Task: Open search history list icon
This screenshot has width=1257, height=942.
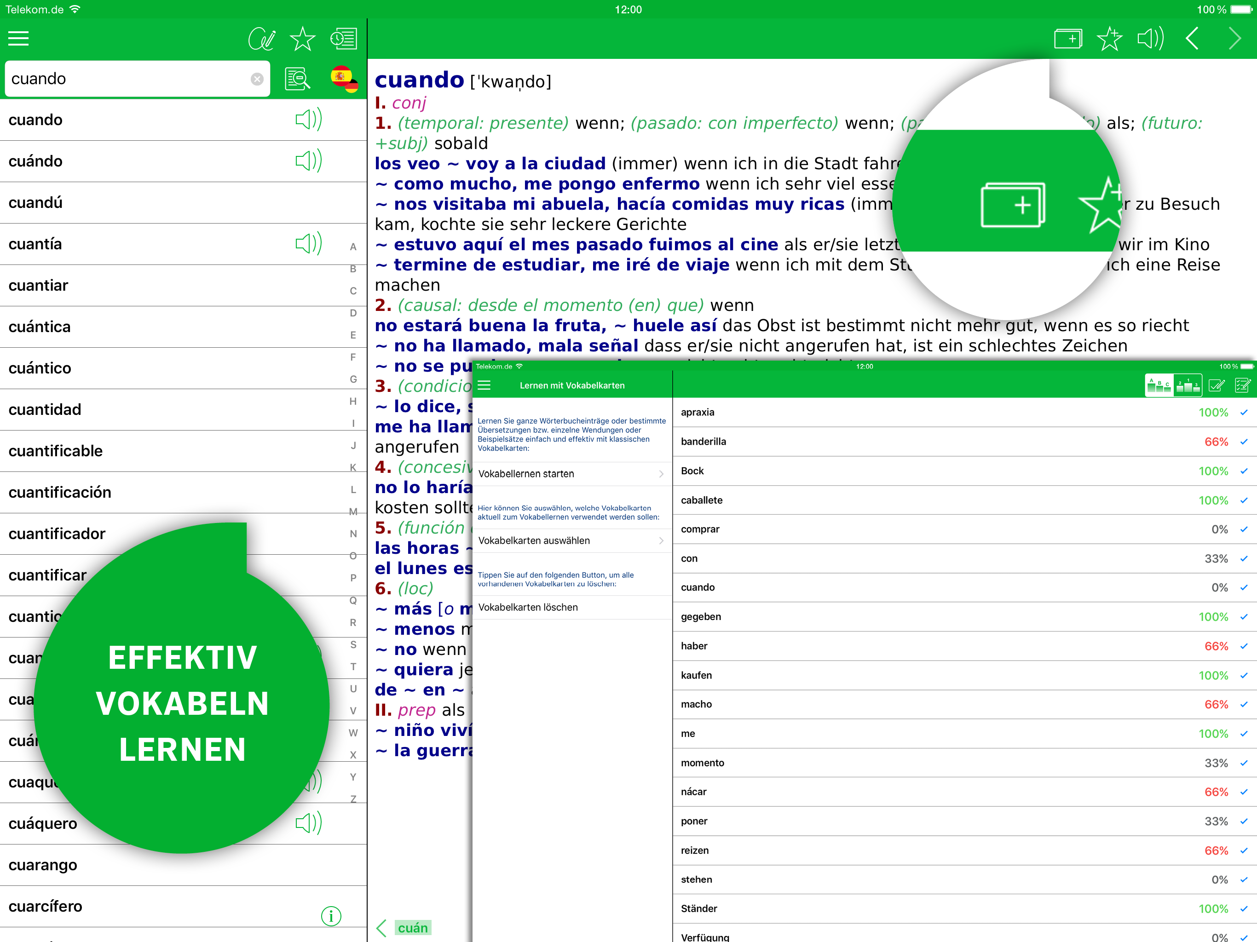Action: [x=343, y=39]
